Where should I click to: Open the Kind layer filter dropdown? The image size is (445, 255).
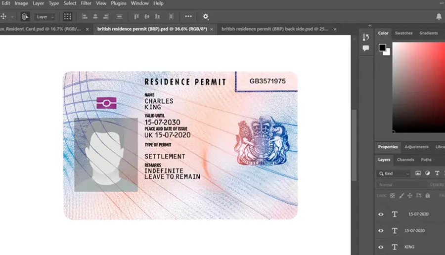(x=394, y=173)
